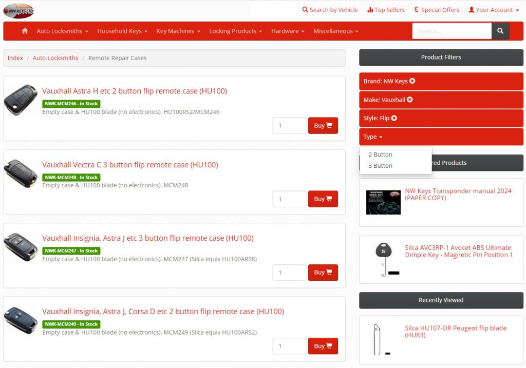Open Special Offers page
This screenshot has height=368, width=526.
point(437,10)
